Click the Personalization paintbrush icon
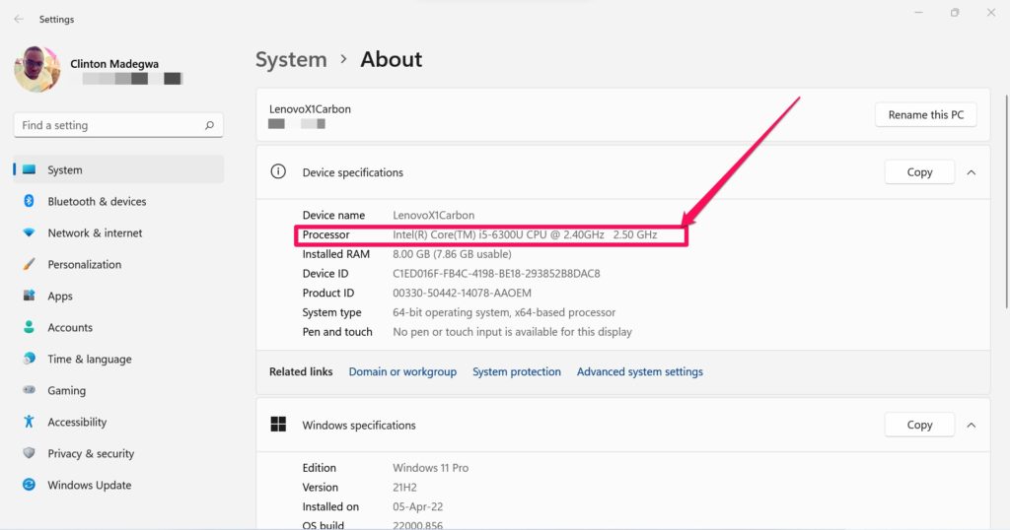Screen dimensions: 1010x530 pyautogui.click(x=29, y=264)
